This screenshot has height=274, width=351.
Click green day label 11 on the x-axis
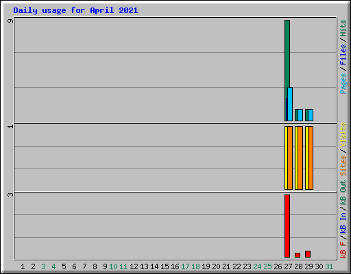click(123, 266)
